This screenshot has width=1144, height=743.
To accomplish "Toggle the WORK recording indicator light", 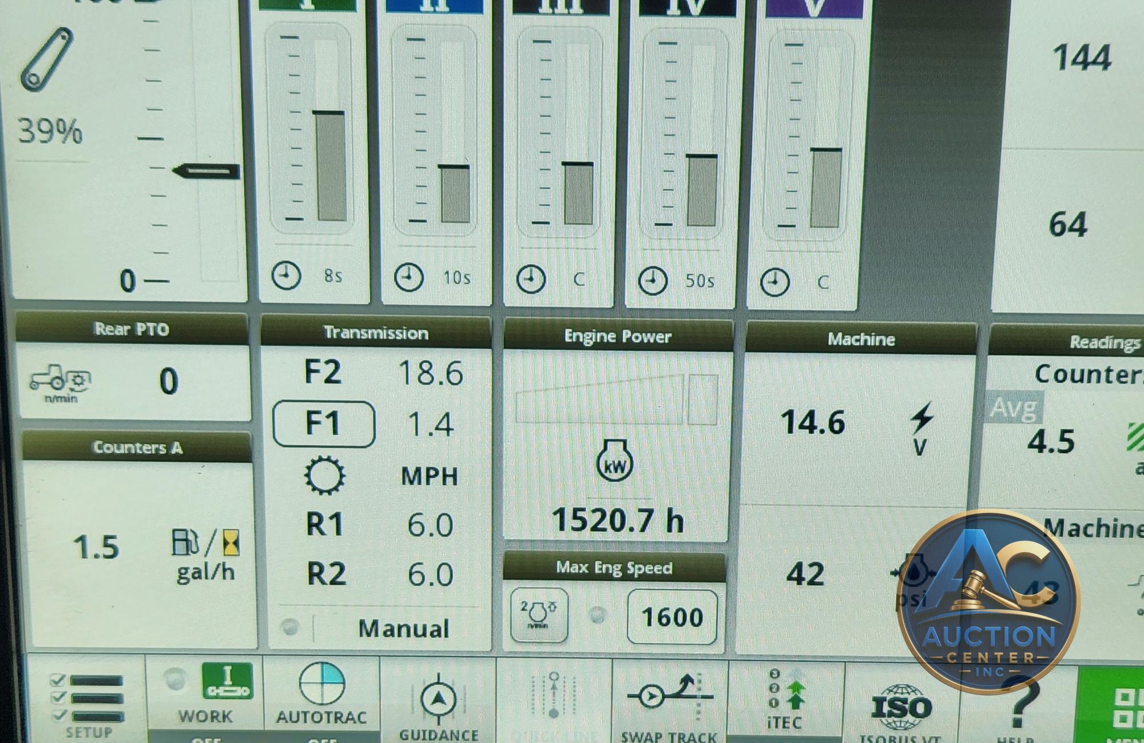I will 174,678.
